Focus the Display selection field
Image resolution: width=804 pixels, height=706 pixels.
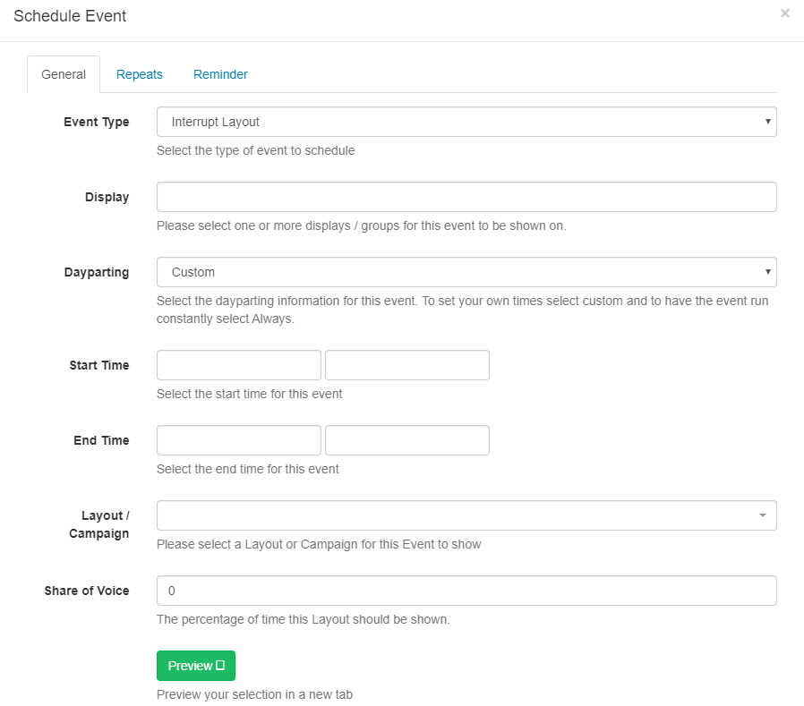click(466, 197)
